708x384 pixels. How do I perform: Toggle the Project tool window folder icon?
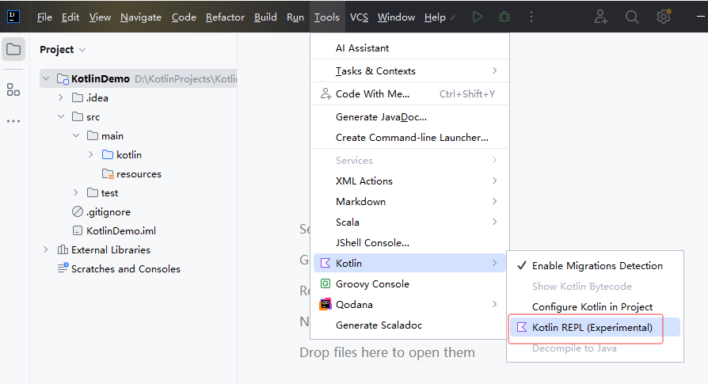click(x=13, y=49)
